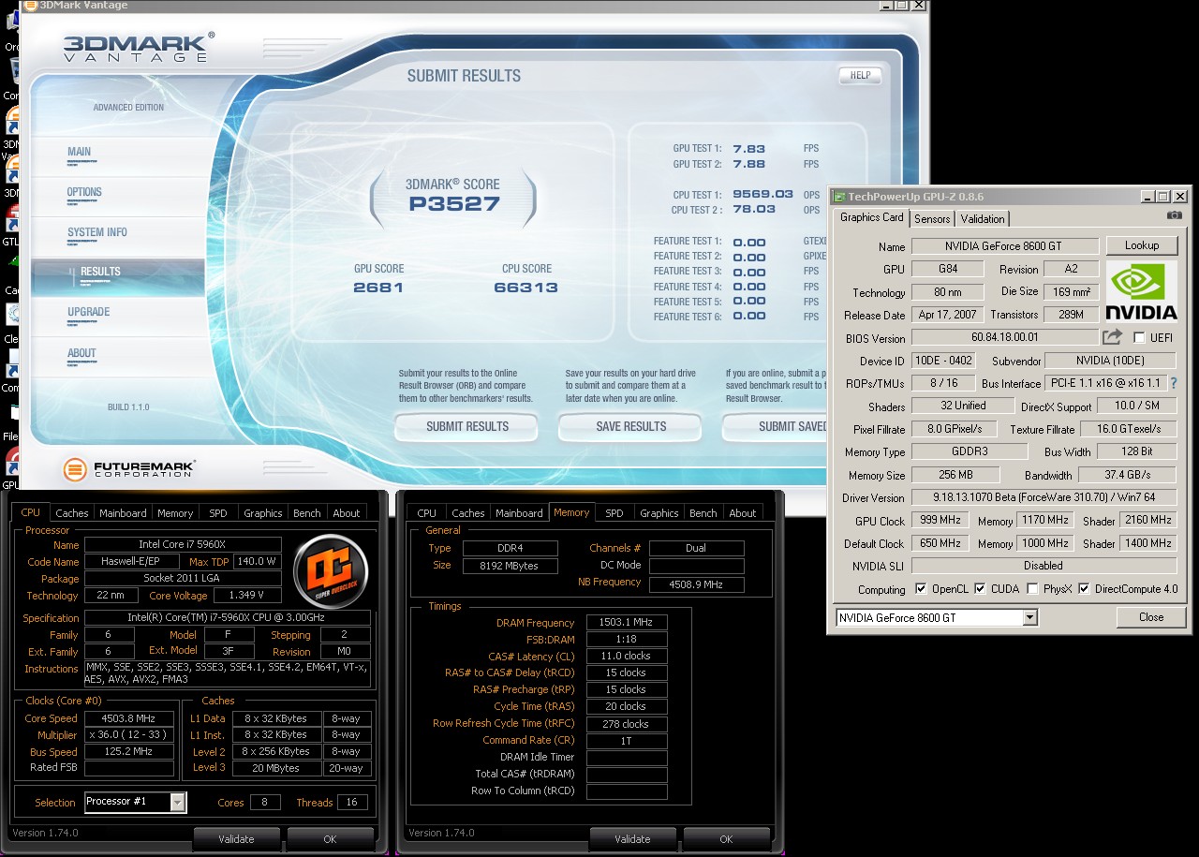This screenshot has width=1199, height=857.
Task: Click the DRAM Frequency value 1503.1 MHz
Action: tap(627, 623)
